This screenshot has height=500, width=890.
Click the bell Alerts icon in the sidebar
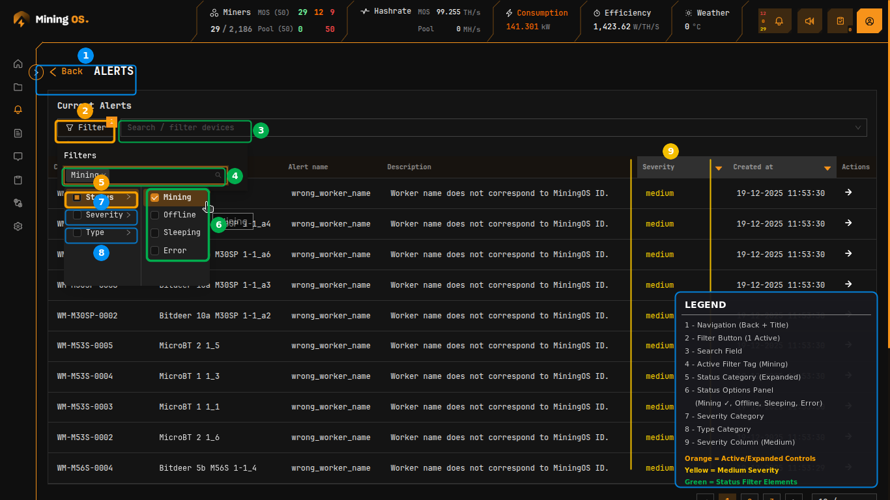tap(18, 110)
